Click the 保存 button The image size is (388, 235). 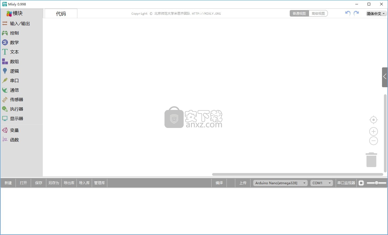click(x=39, y=183)
